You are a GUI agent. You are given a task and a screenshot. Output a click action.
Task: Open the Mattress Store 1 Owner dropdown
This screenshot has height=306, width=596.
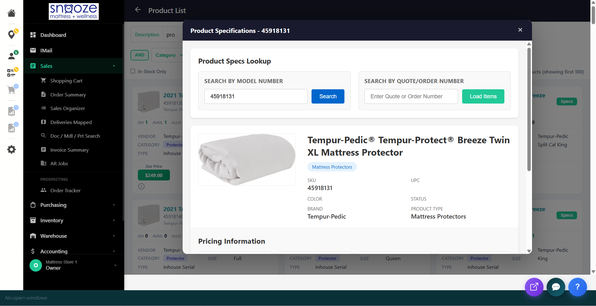click(x=74, y=265)
